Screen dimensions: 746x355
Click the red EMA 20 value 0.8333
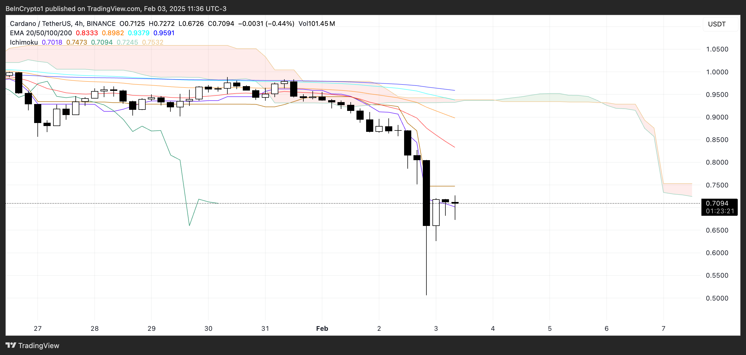(87, 33)
